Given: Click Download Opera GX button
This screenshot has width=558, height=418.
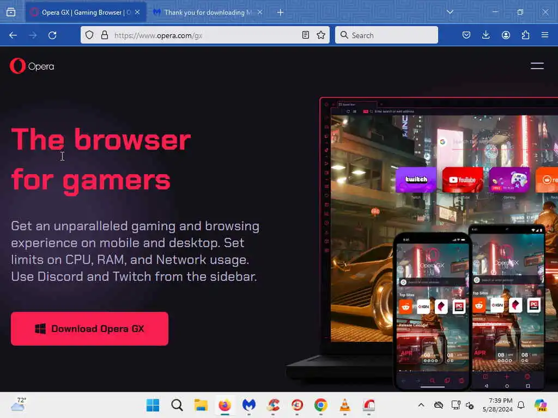Looking at the screenshot, I should pos(90,329).
